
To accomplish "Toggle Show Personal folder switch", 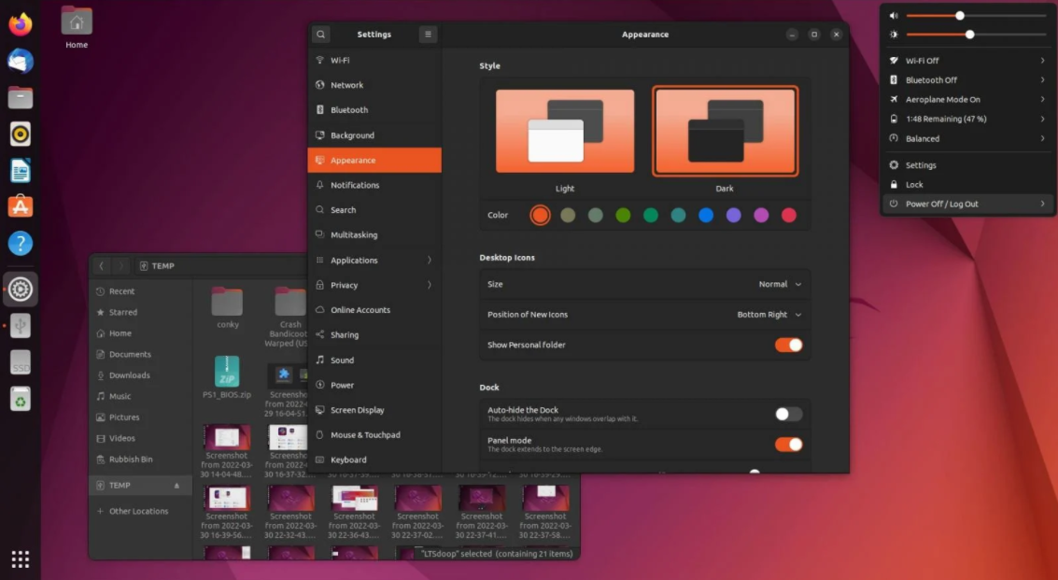I will [x=788, y=345].
